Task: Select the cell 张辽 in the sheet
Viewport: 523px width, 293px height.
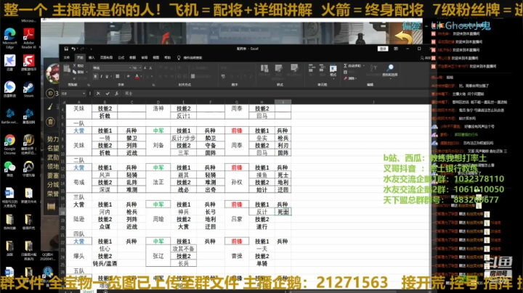Action: click(x=158, y=256)
